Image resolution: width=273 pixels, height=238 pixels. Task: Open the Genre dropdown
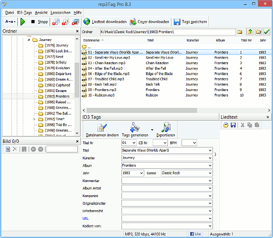pos(210,173)
